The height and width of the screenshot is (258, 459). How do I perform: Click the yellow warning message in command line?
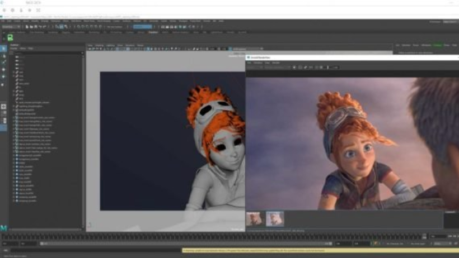[x=321, y=250]
